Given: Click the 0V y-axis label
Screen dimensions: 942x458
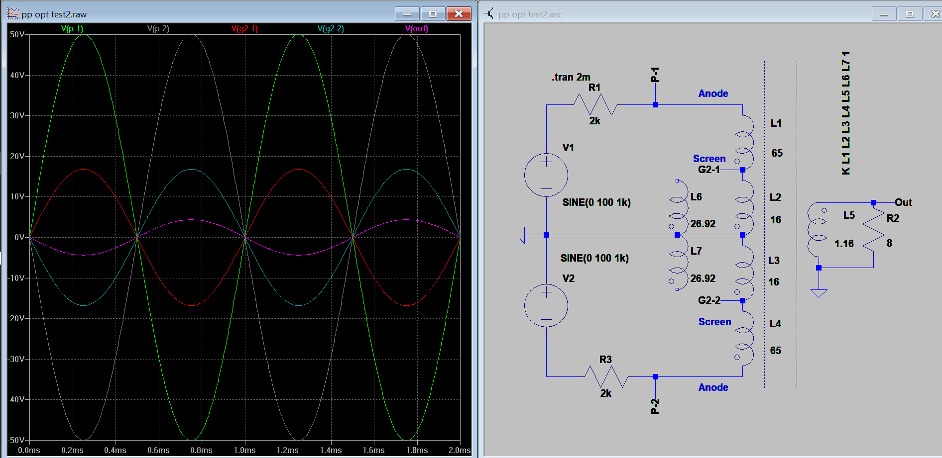Looking at the screenshot, I should [x=18, y=238].
